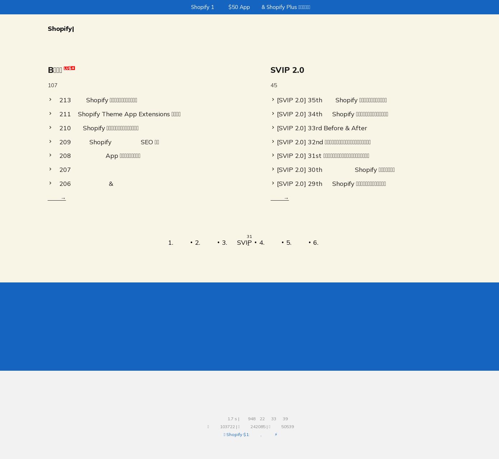Open top banner Shopify $50 App promotion

[x=250, y=7]
